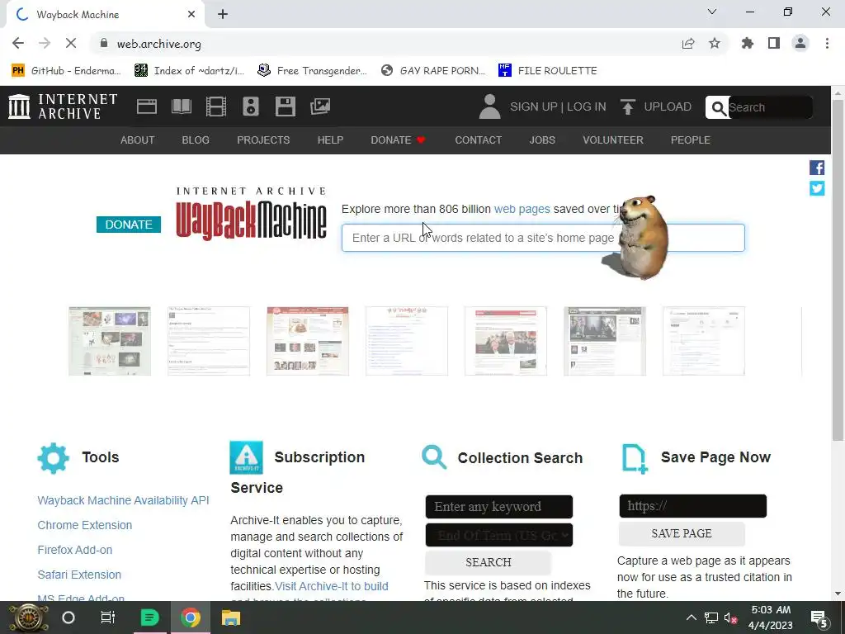The width and height of the screenshot is (845, 634).
Task: Open the Safari Extension link
Action: (x=79, y=575)
